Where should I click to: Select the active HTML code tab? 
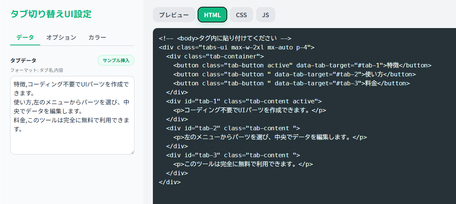212,15
